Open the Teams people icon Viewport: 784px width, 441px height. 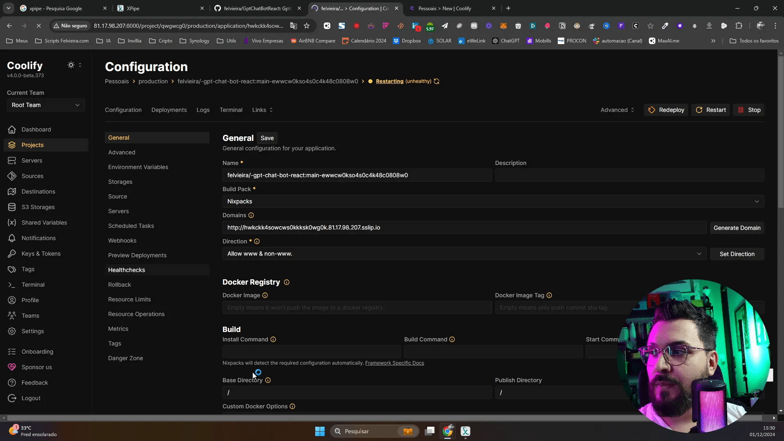[12, 316]
